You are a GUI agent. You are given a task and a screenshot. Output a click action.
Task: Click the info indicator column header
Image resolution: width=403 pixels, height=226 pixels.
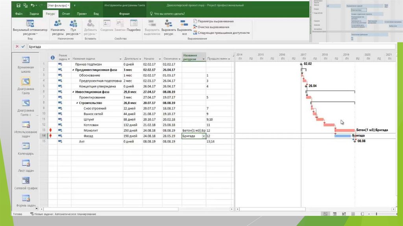tap(52, 57)
